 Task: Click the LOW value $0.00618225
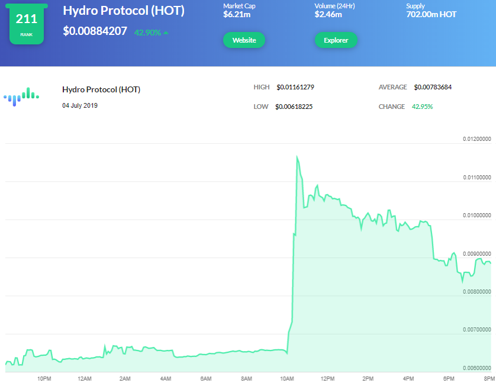tap(294, 107)
